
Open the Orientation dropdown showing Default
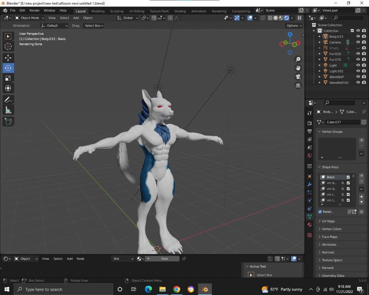point(54,26)
